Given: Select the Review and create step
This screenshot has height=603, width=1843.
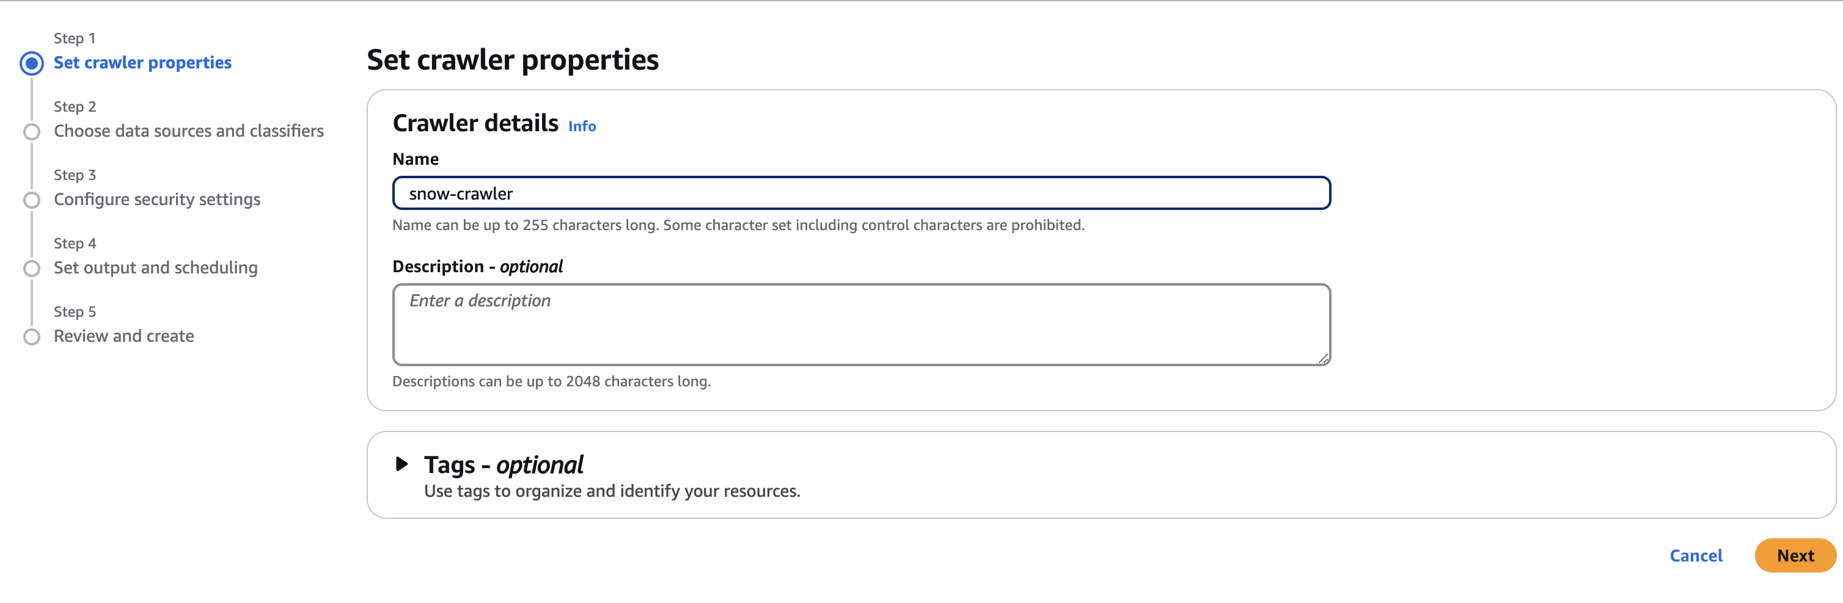Looking at the screenshot, I should tap(124, 336).
